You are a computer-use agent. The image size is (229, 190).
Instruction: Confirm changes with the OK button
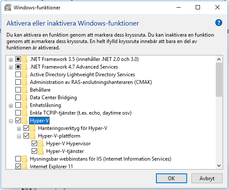tap(171, 178)
